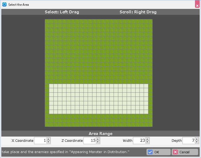The width and height of the screenshot is (201, 158).
Task: Lower the Depth value by one
Action: click(x=197, y=142)
